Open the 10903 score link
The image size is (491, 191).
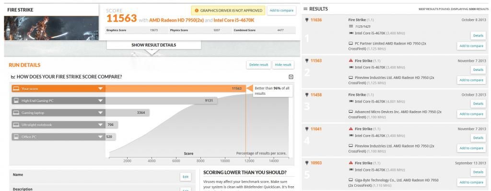click(x=316, y=163)
